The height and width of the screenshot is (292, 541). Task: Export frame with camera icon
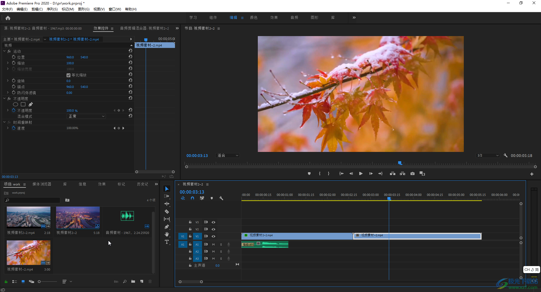413,174
